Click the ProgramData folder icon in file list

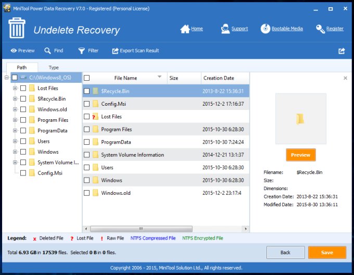pos(95,142)
